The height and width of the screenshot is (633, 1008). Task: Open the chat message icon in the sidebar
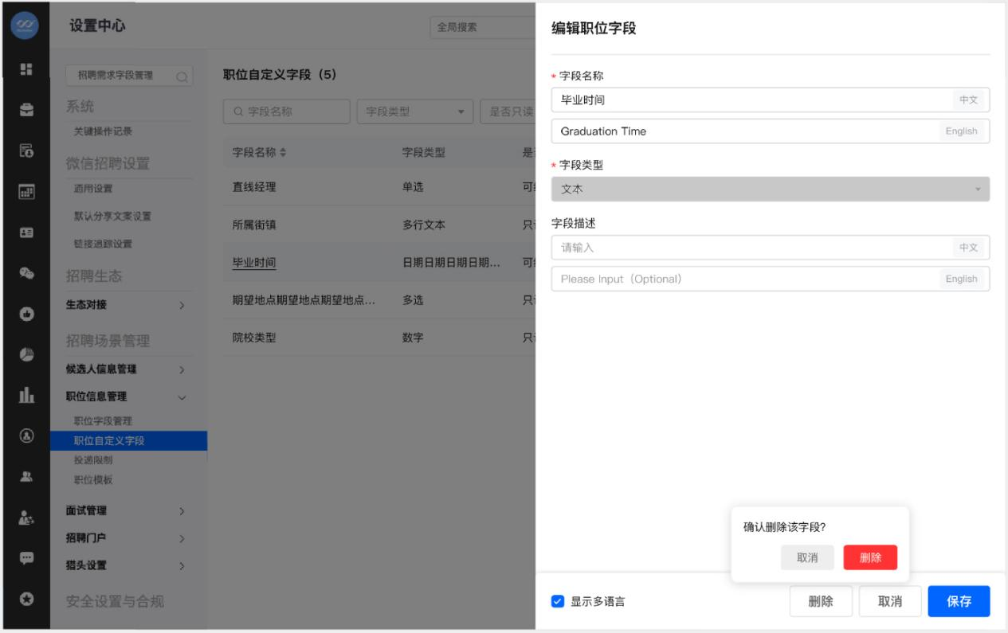[25, 557]
